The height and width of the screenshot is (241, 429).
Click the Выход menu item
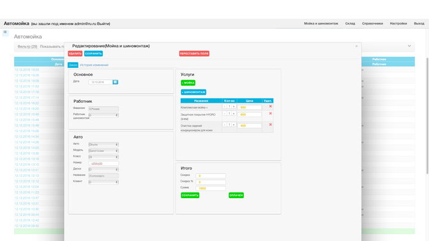[419, 23]
